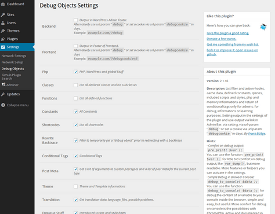
Task: Uncheck PHP, WordPress and global Stuff
Action: (75, 72)
